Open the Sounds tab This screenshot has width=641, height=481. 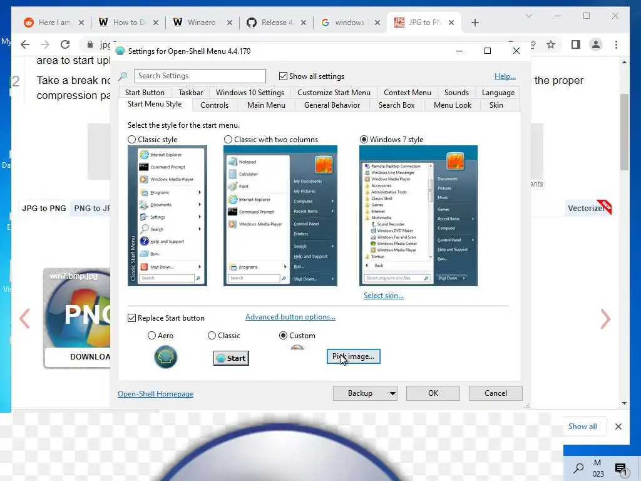click(x=456, y=93)
